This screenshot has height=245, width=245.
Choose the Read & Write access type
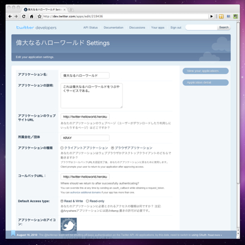[62, 201]
